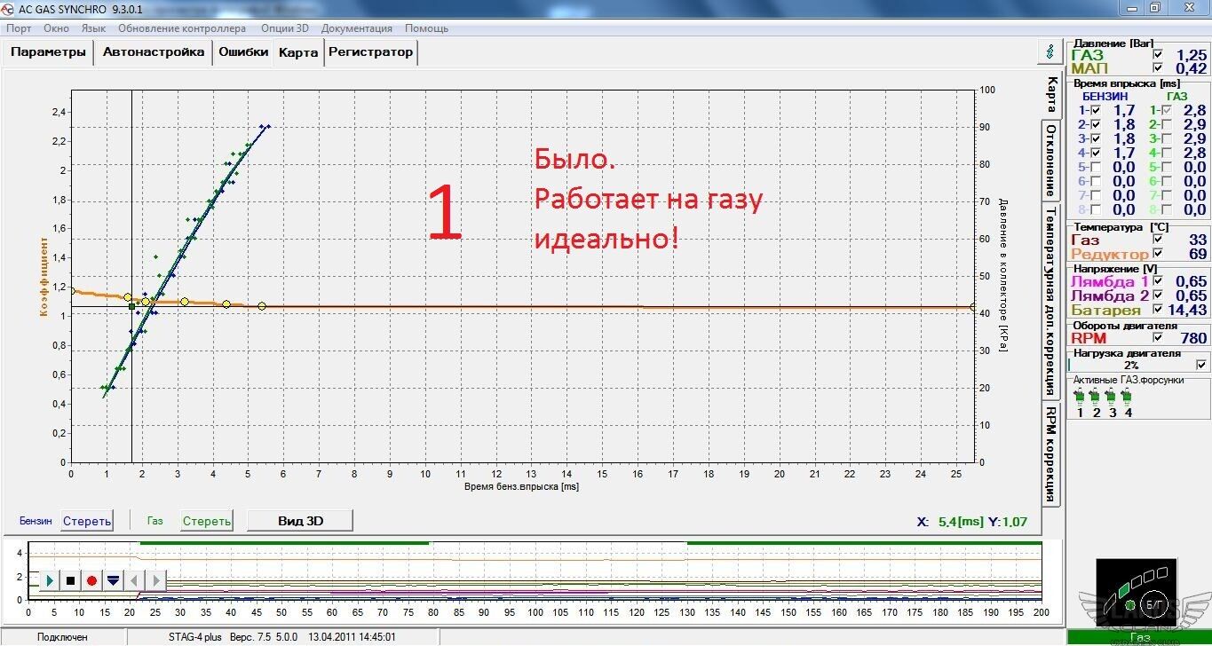Check gas injector 3 checkbox
This screenshot has width=1212, height=646.
1167,139
